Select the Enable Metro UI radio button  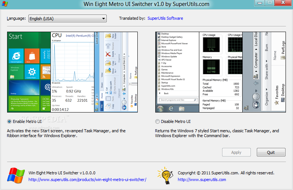click(x=9, y=121)
